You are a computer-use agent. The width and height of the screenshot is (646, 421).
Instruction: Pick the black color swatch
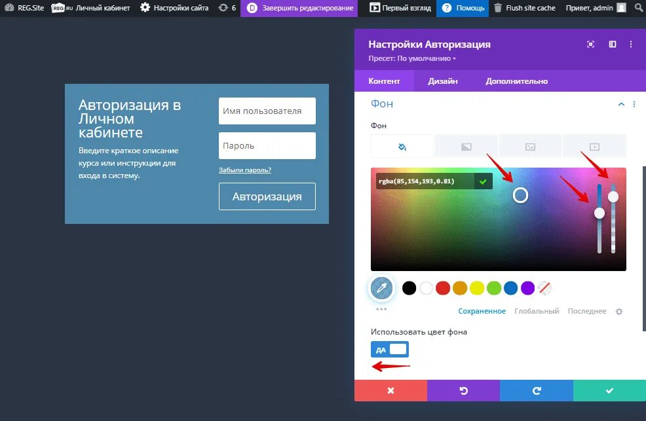click(x=409, y=288)
